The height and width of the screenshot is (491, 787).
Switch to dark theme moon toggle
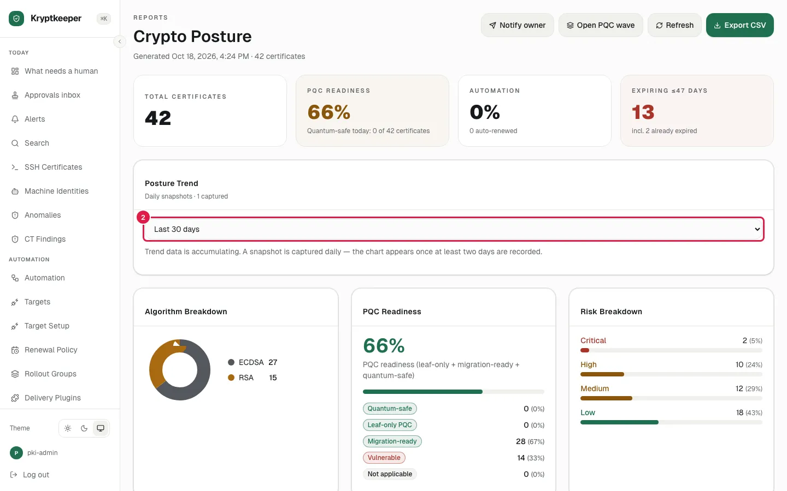pyautogui.click(x=84, y=428)
